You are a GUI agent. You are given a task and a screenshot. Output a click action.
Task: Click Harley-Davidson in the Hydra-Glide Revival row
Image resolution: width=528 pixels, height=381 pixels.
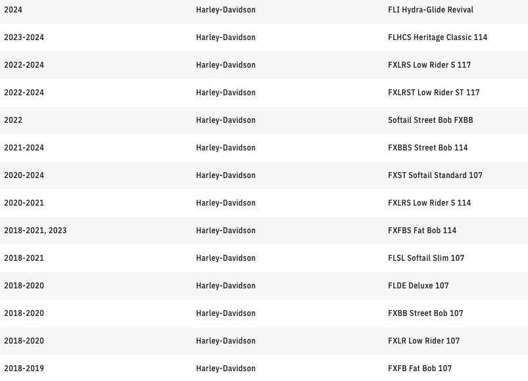(226, 10)
